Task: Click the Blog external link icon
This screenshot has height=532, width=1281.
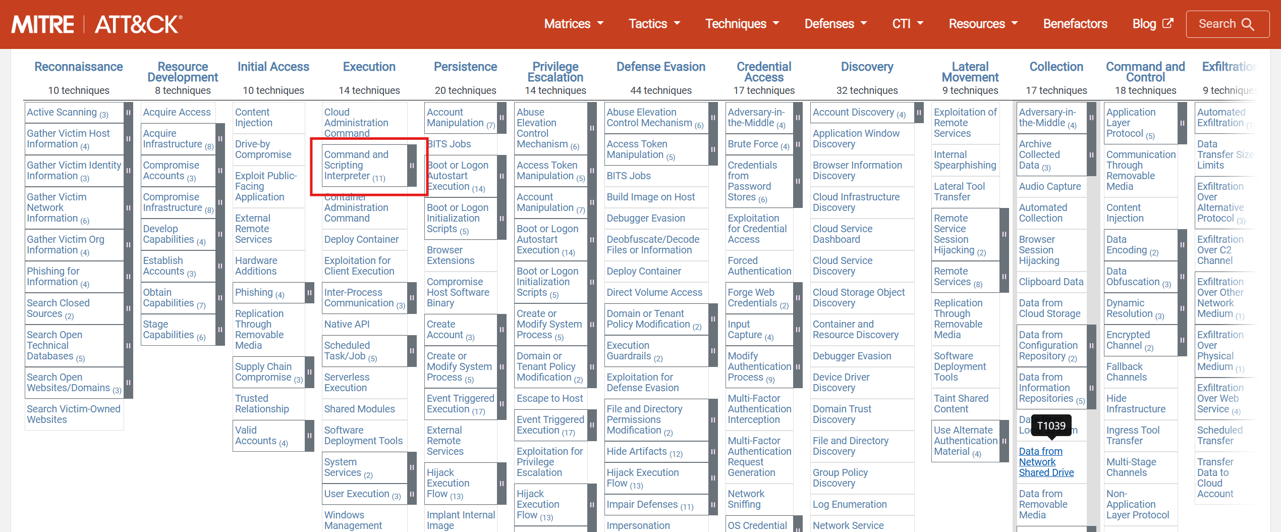Action: click(1167, 23)
